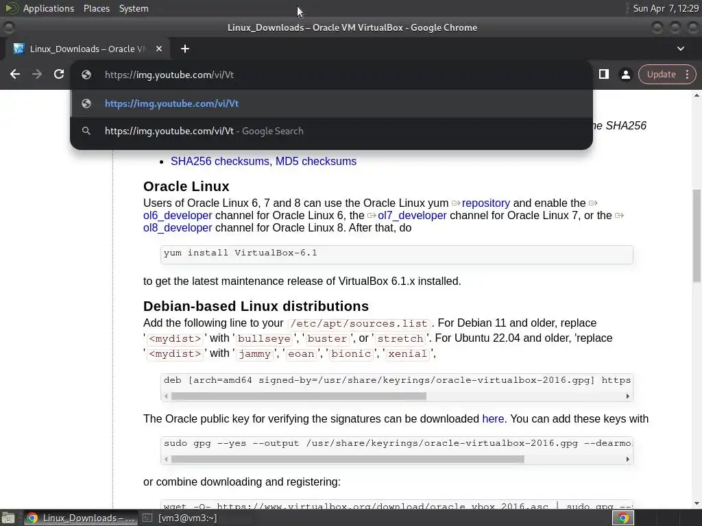Reload the page with refresh icon

point(59,74)
